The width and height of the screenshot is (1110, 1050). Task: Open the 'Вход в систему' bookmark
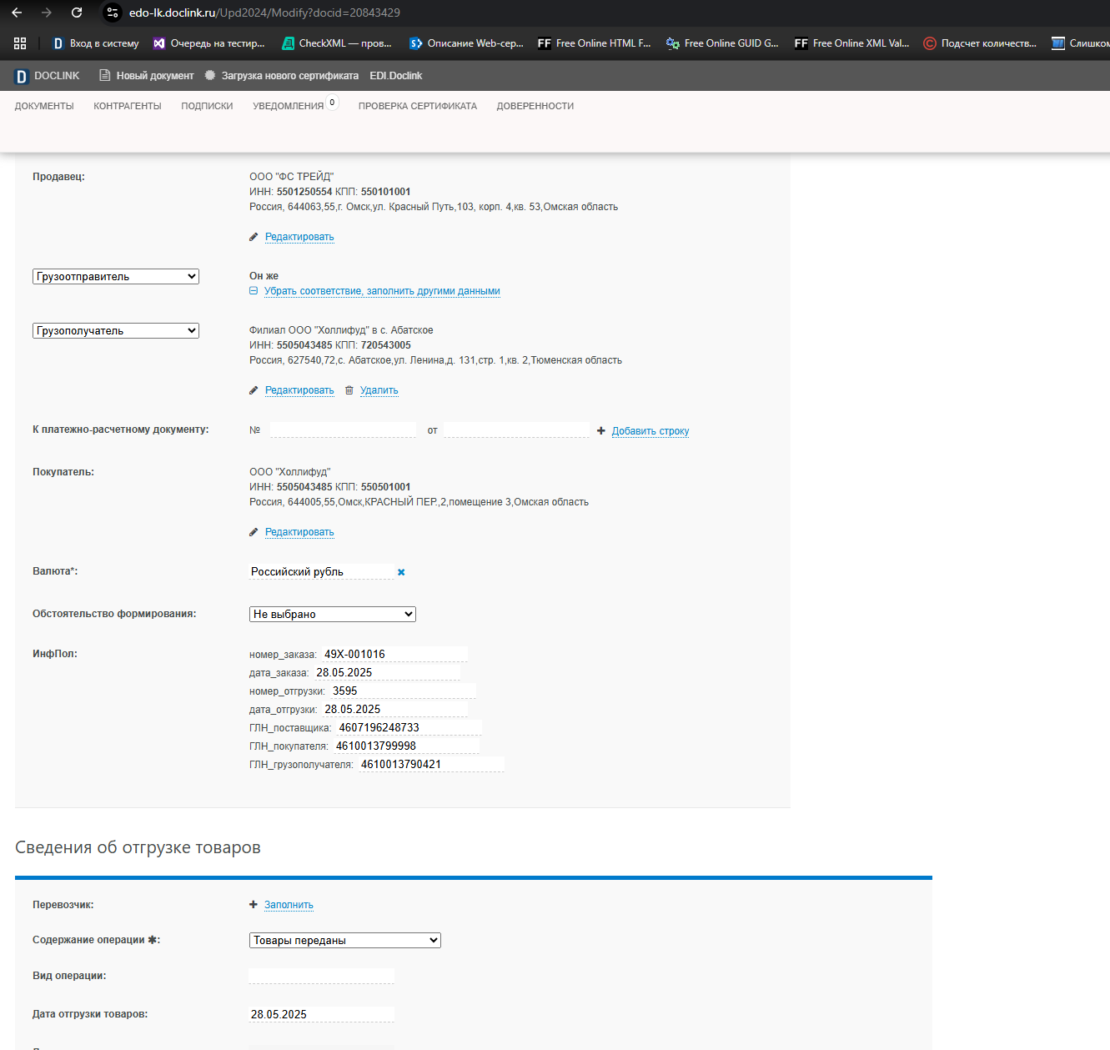[95, 43]
